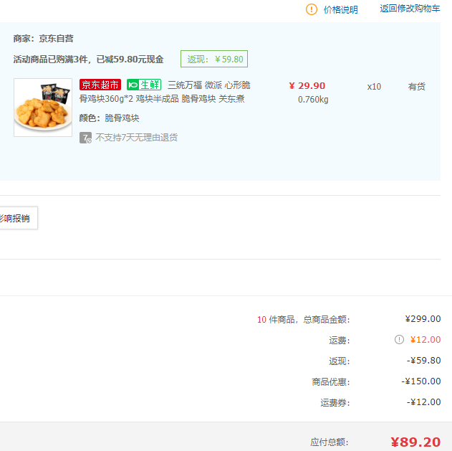The image size is (452, 451).
Task: Click the green 生鲜 fresh food tag
Action: 144,85
